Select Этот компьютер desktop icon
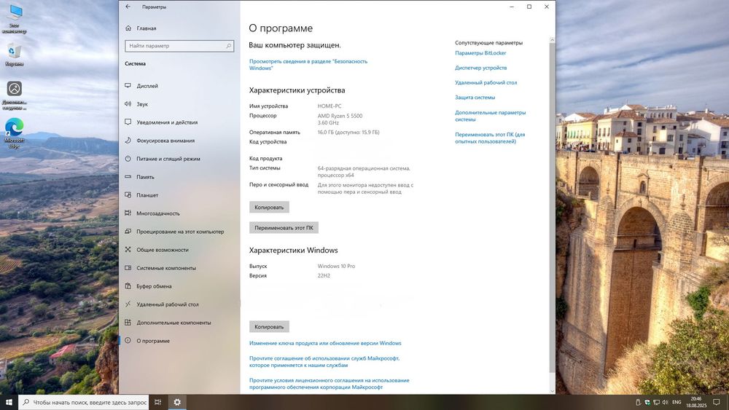The height and width of the screenshot is (410, 729). (15, 19)
